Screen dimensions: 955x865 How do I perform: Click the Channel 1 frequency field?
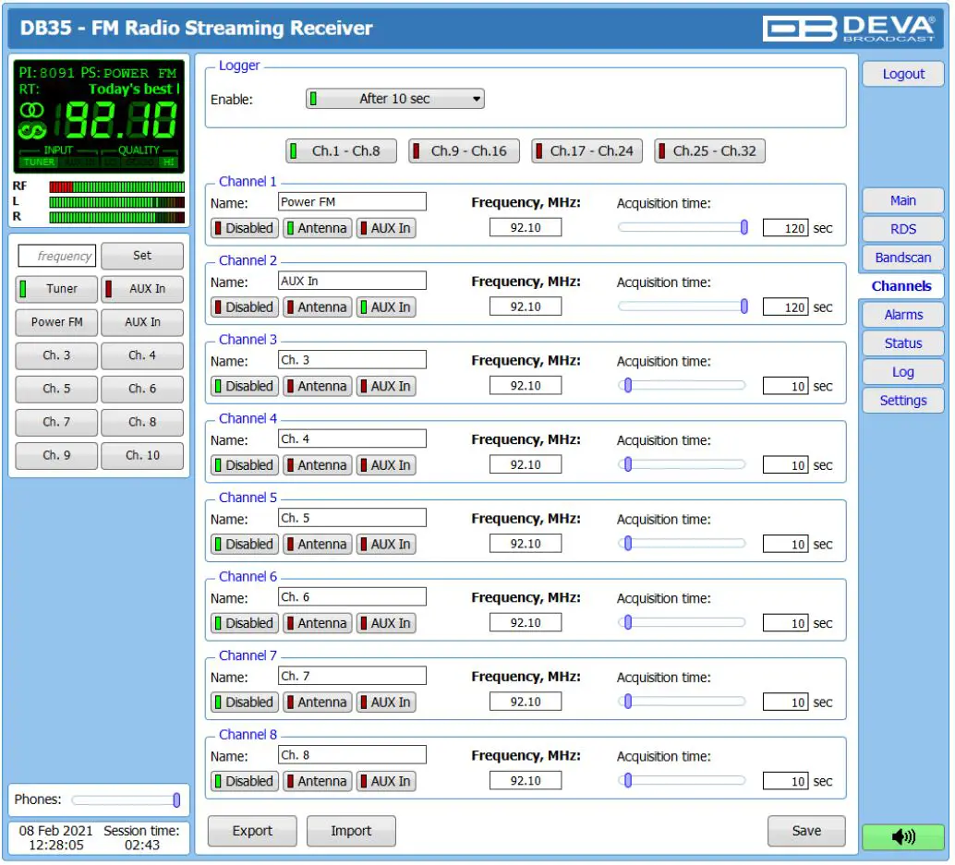coord(526,227)
